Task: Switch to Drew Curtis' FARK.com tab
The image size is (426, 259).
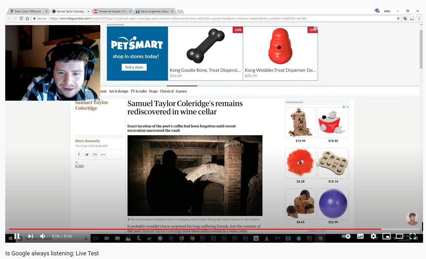Action: (28, 11)
